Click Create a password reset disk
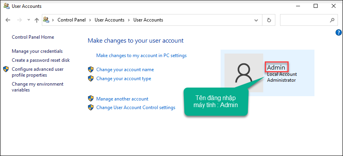The image size is (343, 156). (41, 60)
